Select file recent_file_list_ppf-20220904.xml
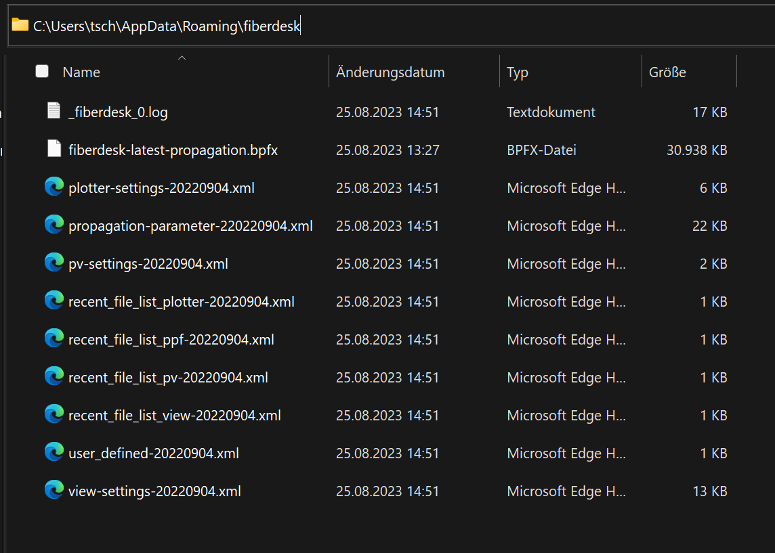 tap(171, 340)
